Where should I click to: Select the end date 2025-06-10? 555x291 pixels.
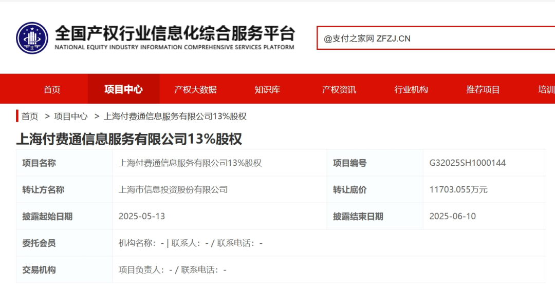coord(453,217)
